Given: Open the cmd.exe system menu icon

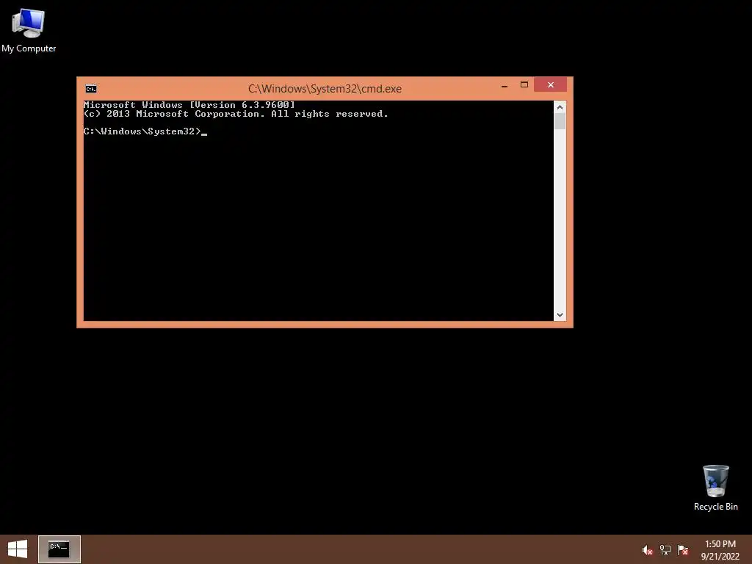Looking at the screenshot, I should (x=90, y=89).
